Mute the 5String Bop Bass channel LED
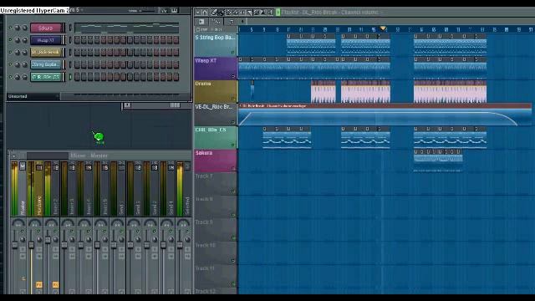535x301 pixels. click(x=10, y=64)
